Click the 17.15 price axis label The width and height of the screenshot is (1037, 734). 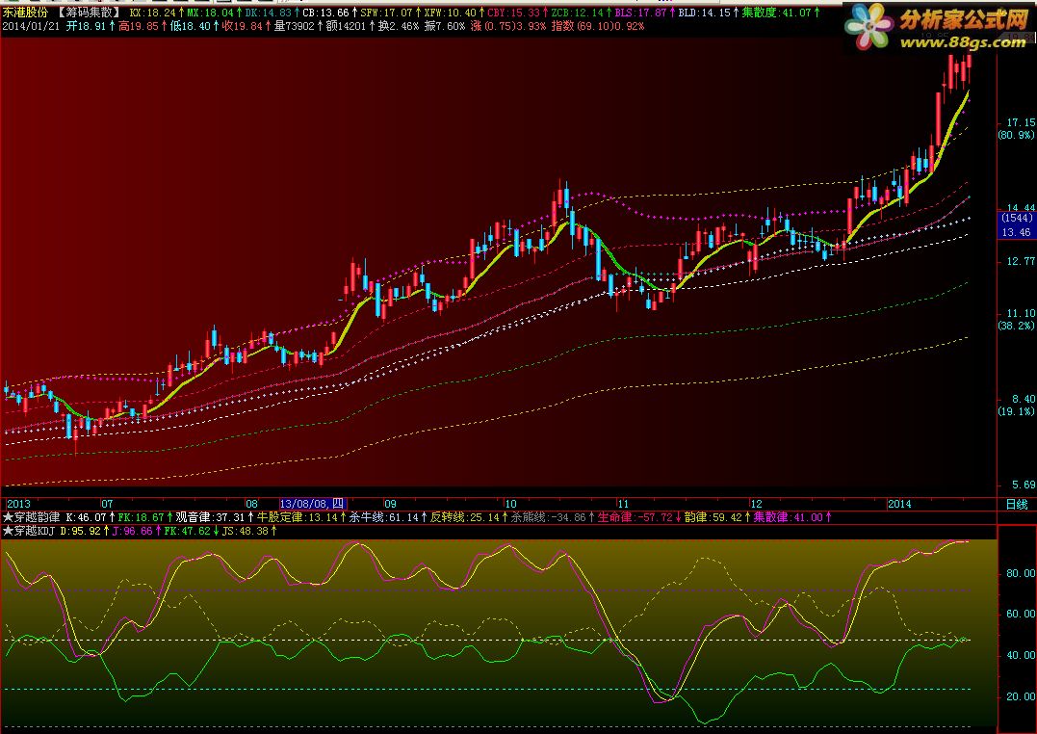(1021, 122)
